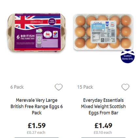Click the 6 Pack size label
The height and width of the screenshot is (138, 140).
[17, 87]
